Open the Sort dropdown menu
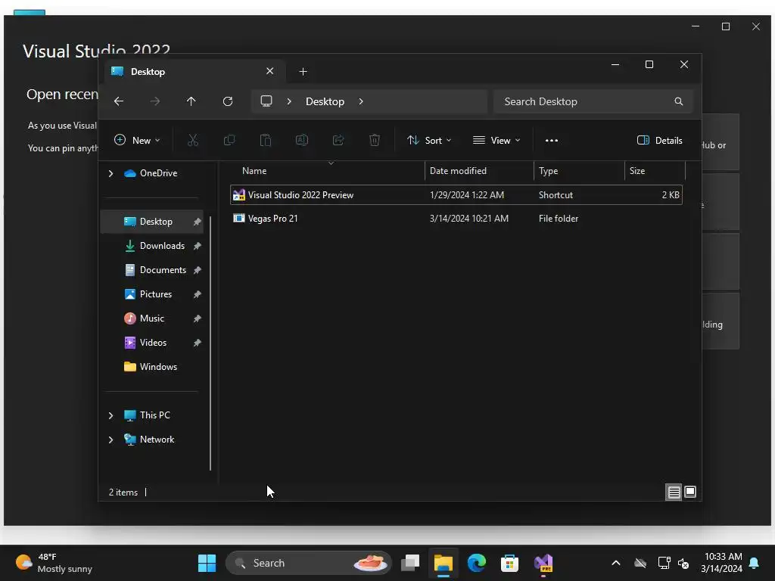This screenshot has width=775, height=581. pyautogui.click(x=429, y=140)
